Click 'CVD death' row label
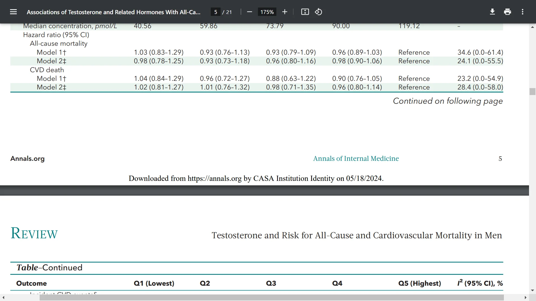Viewport: 536px width, 301px height. (47, 70)
